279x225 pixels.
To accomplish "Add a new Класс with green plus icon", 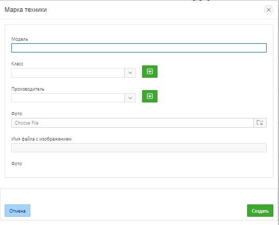I will pyautogui.click(x=150, y=72).
